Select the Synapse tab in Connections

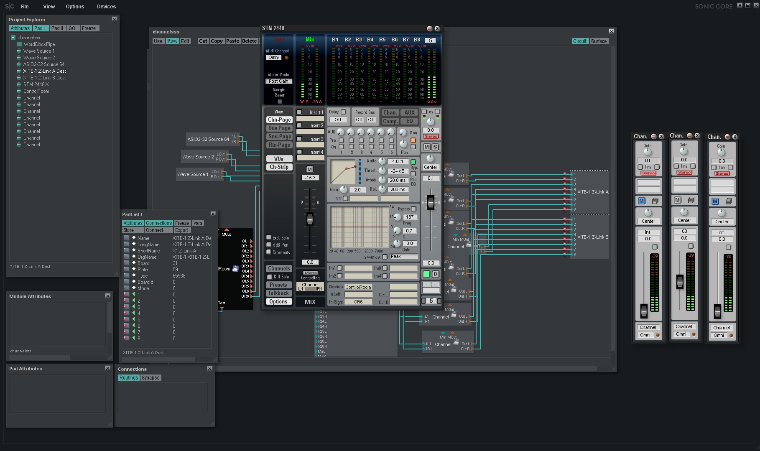pos(150,378)
